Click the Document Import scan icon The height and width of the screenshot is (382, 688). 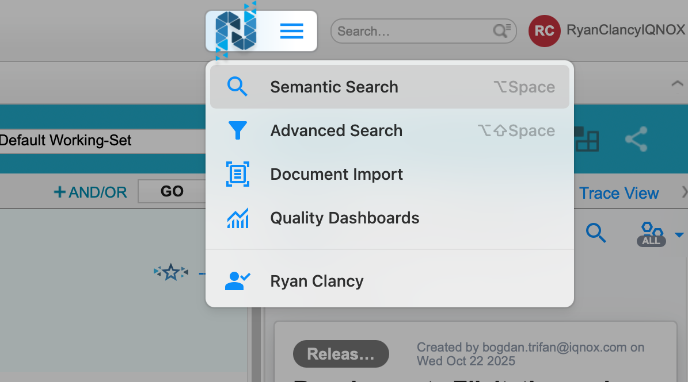[237, 174]
